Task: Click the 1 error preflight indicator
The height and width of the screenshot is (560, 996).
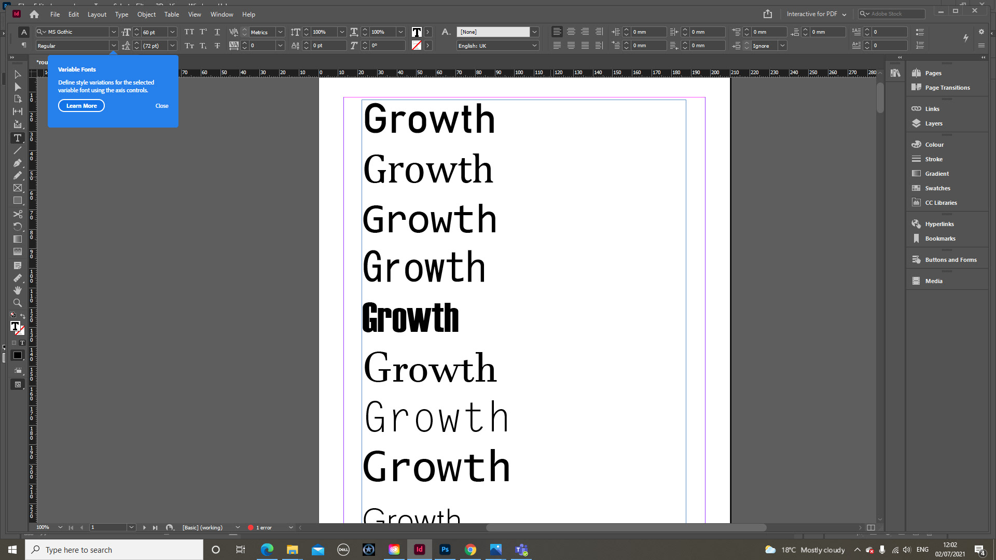Action: coord(260,527)
